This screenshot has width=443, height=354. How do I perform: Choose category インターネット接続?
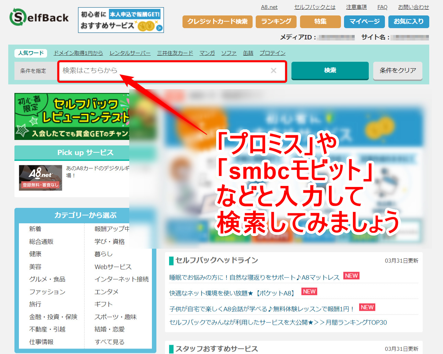122,280
